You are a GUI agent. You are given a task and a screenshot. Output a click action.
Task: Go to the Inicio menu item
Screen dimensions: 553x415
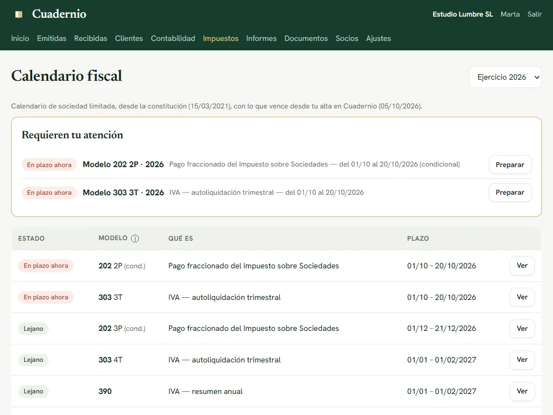click(20, 39)
